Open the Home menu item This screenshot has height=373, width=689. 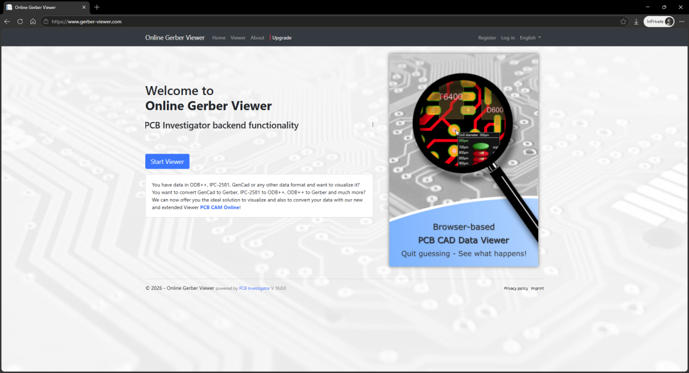(x=219, y=38)
